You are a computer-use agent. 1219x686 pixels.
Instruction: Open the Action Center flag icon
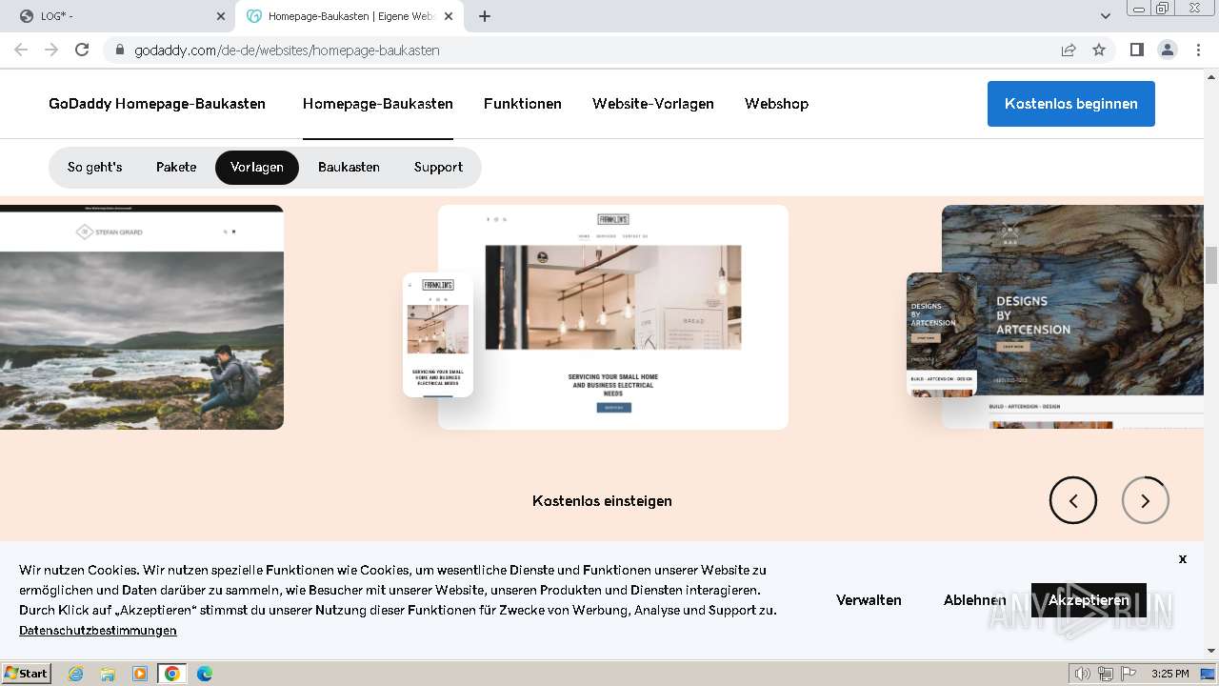click(1129, 674)
